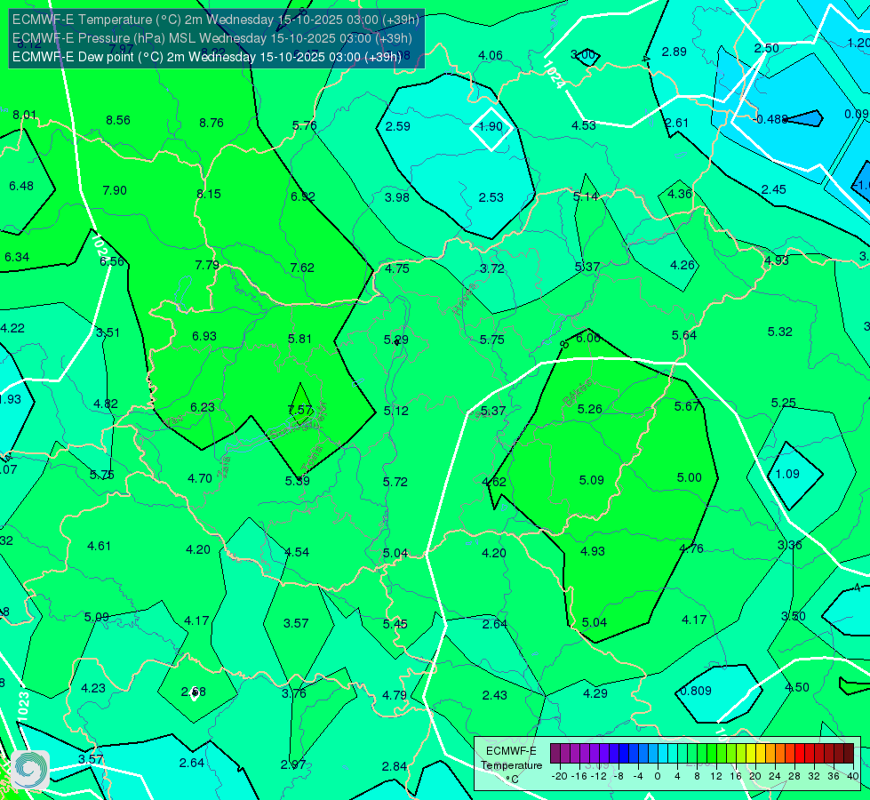
Task: Click the 3.51 value on the map
Action: tap(108, 332)
